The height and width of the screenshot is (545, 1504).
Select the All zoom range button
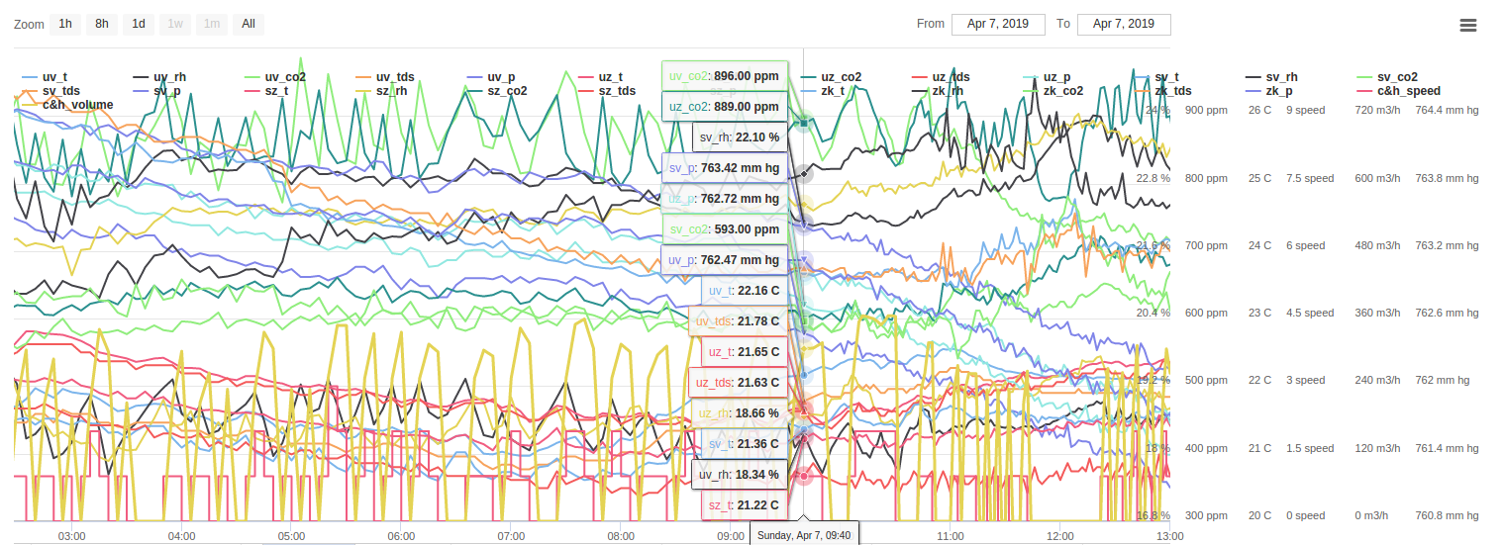click(248, 24)
